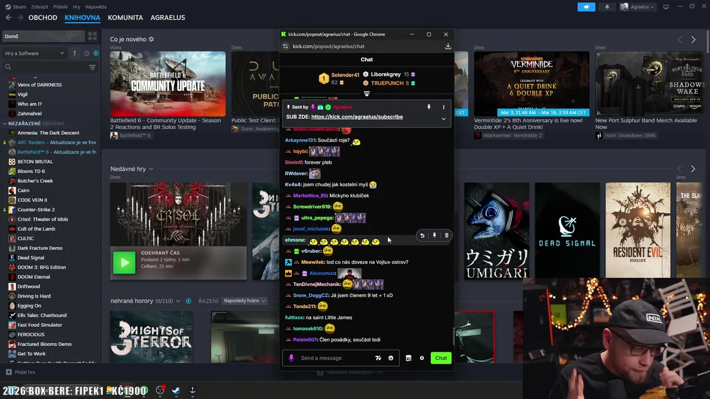Click reply icon on ehmone message
710x399 pixels.
(x=422, y=236)
